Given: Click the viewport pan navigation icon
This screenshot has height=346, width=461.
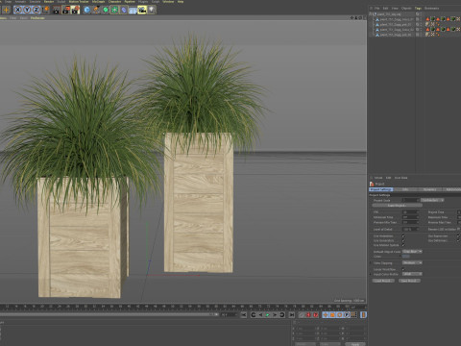Looking at the screenshot, I should pyautogui.click(x=352, y=17).
